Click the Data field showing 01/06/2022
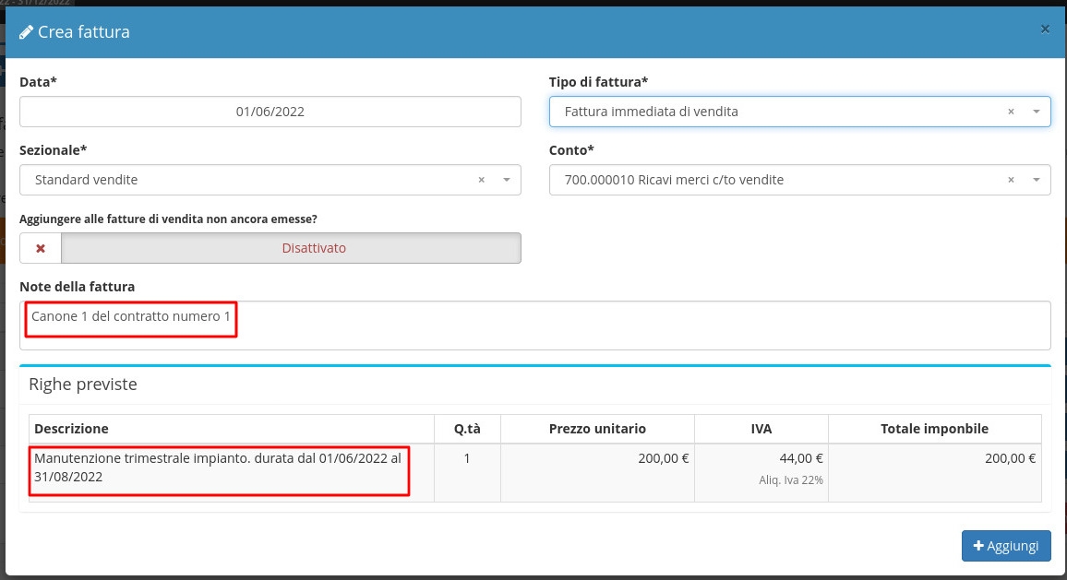This screenshot has width=1067, height=580. [270, 112]
